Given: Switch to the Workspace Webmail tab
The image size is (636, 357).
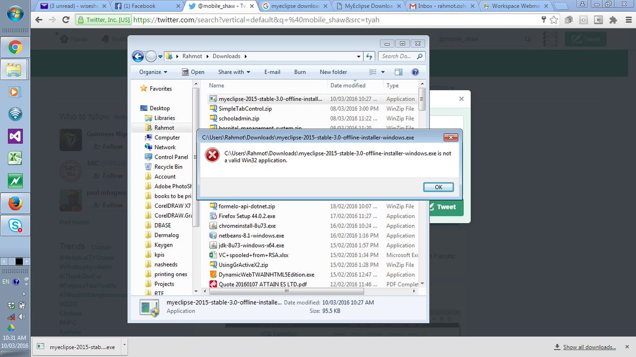Looking at the screenshot, I should [x=516, y=6].
